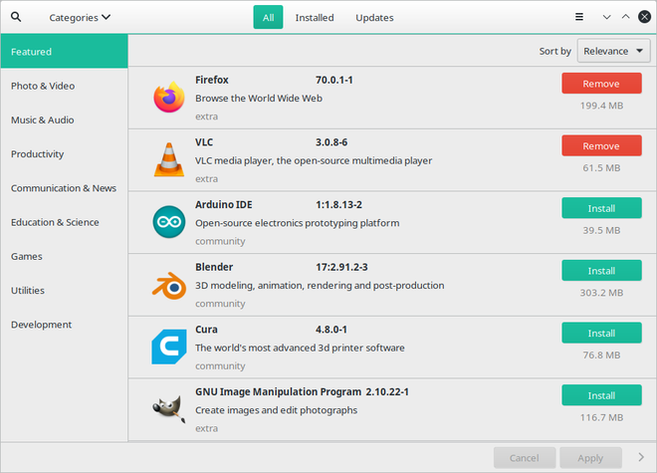The image size is (657, 473).
Task: Click the GIMP mascot icon
Action: (169, 409)
